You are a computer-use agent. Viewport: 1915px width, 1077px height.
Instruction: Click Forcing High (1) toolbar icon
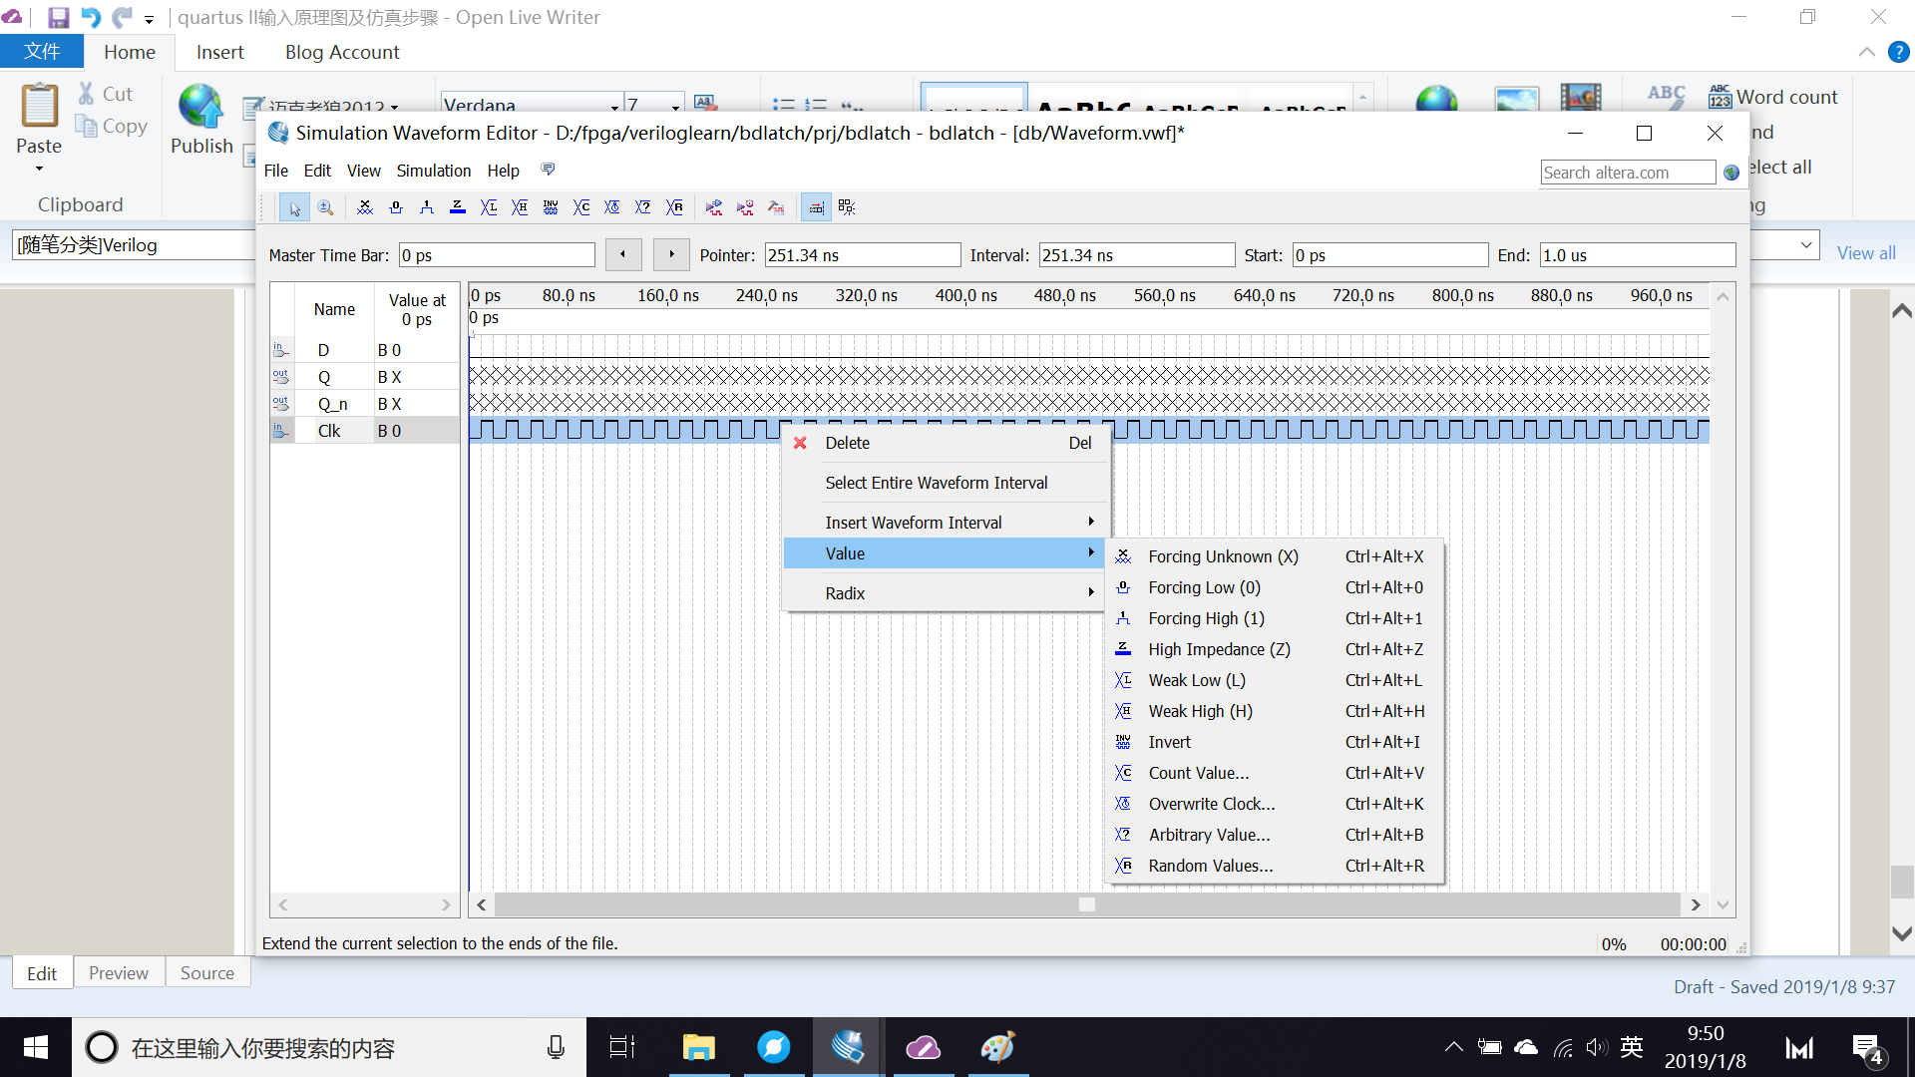click(427, 207)
